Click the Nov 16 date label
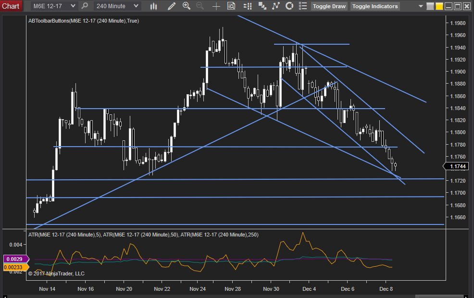Screen dimensions: 474x298 pos(86,289)
